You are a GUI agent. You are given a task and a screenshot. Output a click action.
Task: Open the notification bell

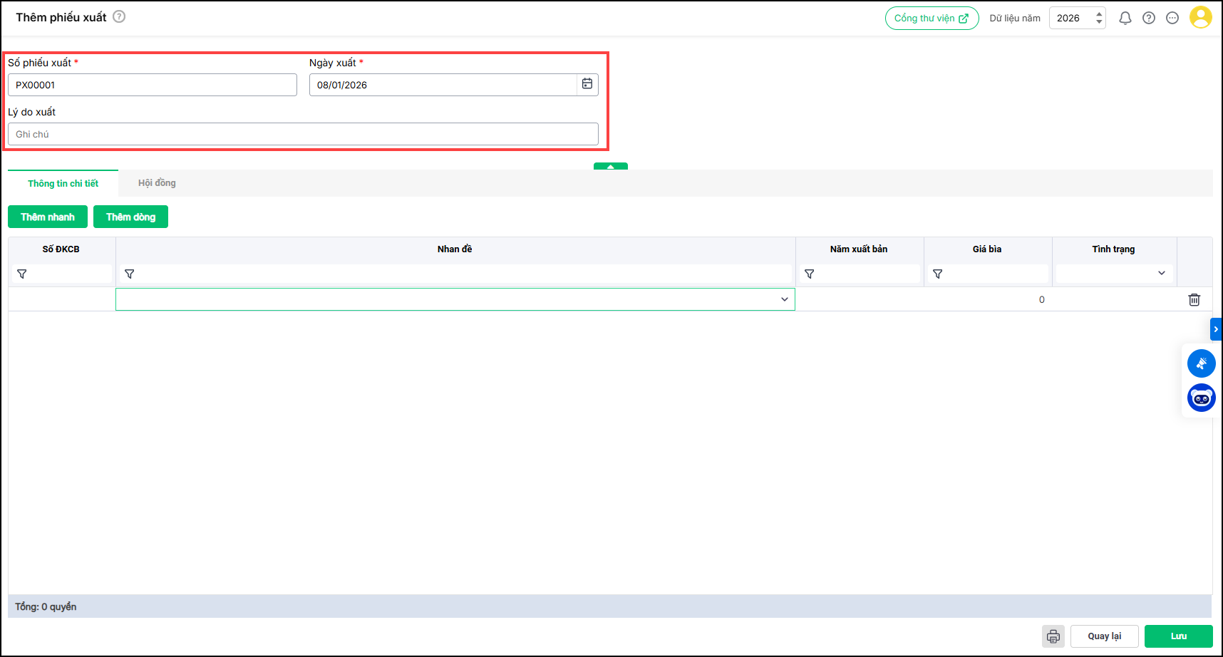pos(1125,18)
